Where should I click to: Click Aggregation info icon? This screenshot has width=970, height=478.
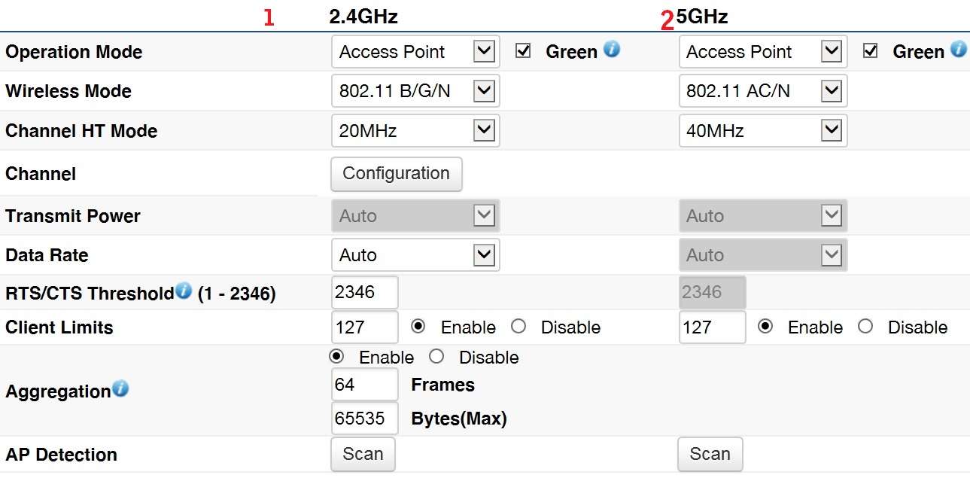(x=120, y=389)
